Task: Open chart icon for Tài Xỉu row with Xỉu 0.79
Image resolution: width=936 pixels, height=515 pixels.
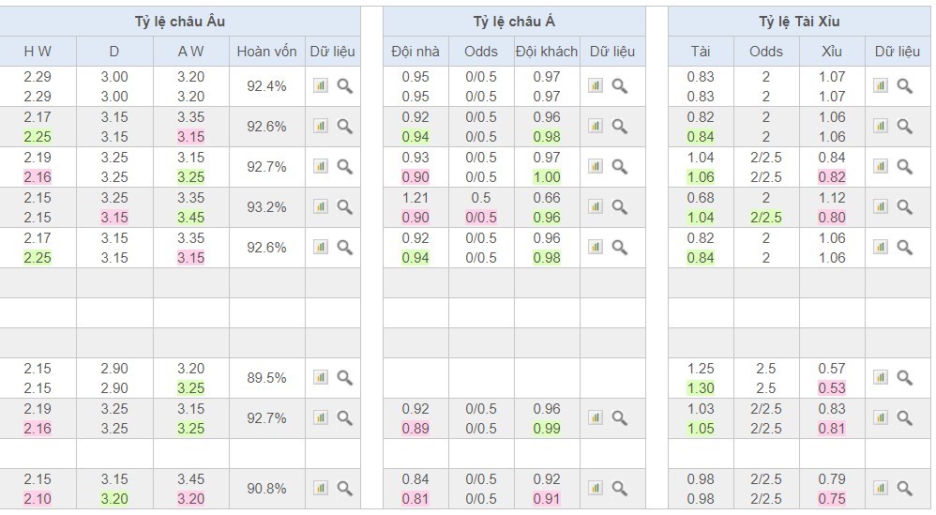Action: click(x=881, y=488)
